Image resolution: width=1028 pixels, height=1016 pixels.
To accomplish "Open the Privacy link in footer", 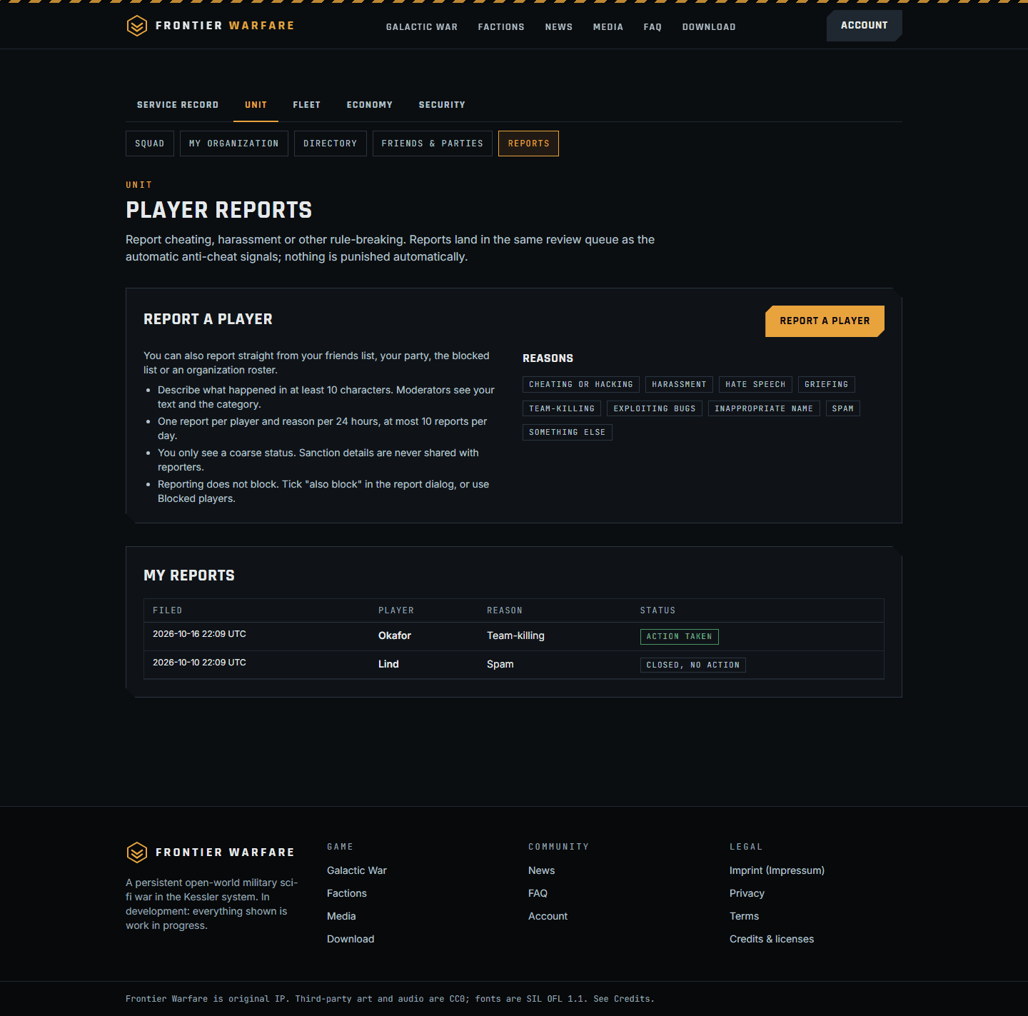I will 747,893.
